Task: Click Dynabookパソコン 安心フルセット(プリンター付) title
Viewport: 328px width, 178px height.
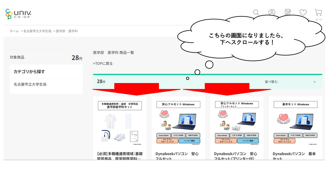Action: click(x=236, y=156)
